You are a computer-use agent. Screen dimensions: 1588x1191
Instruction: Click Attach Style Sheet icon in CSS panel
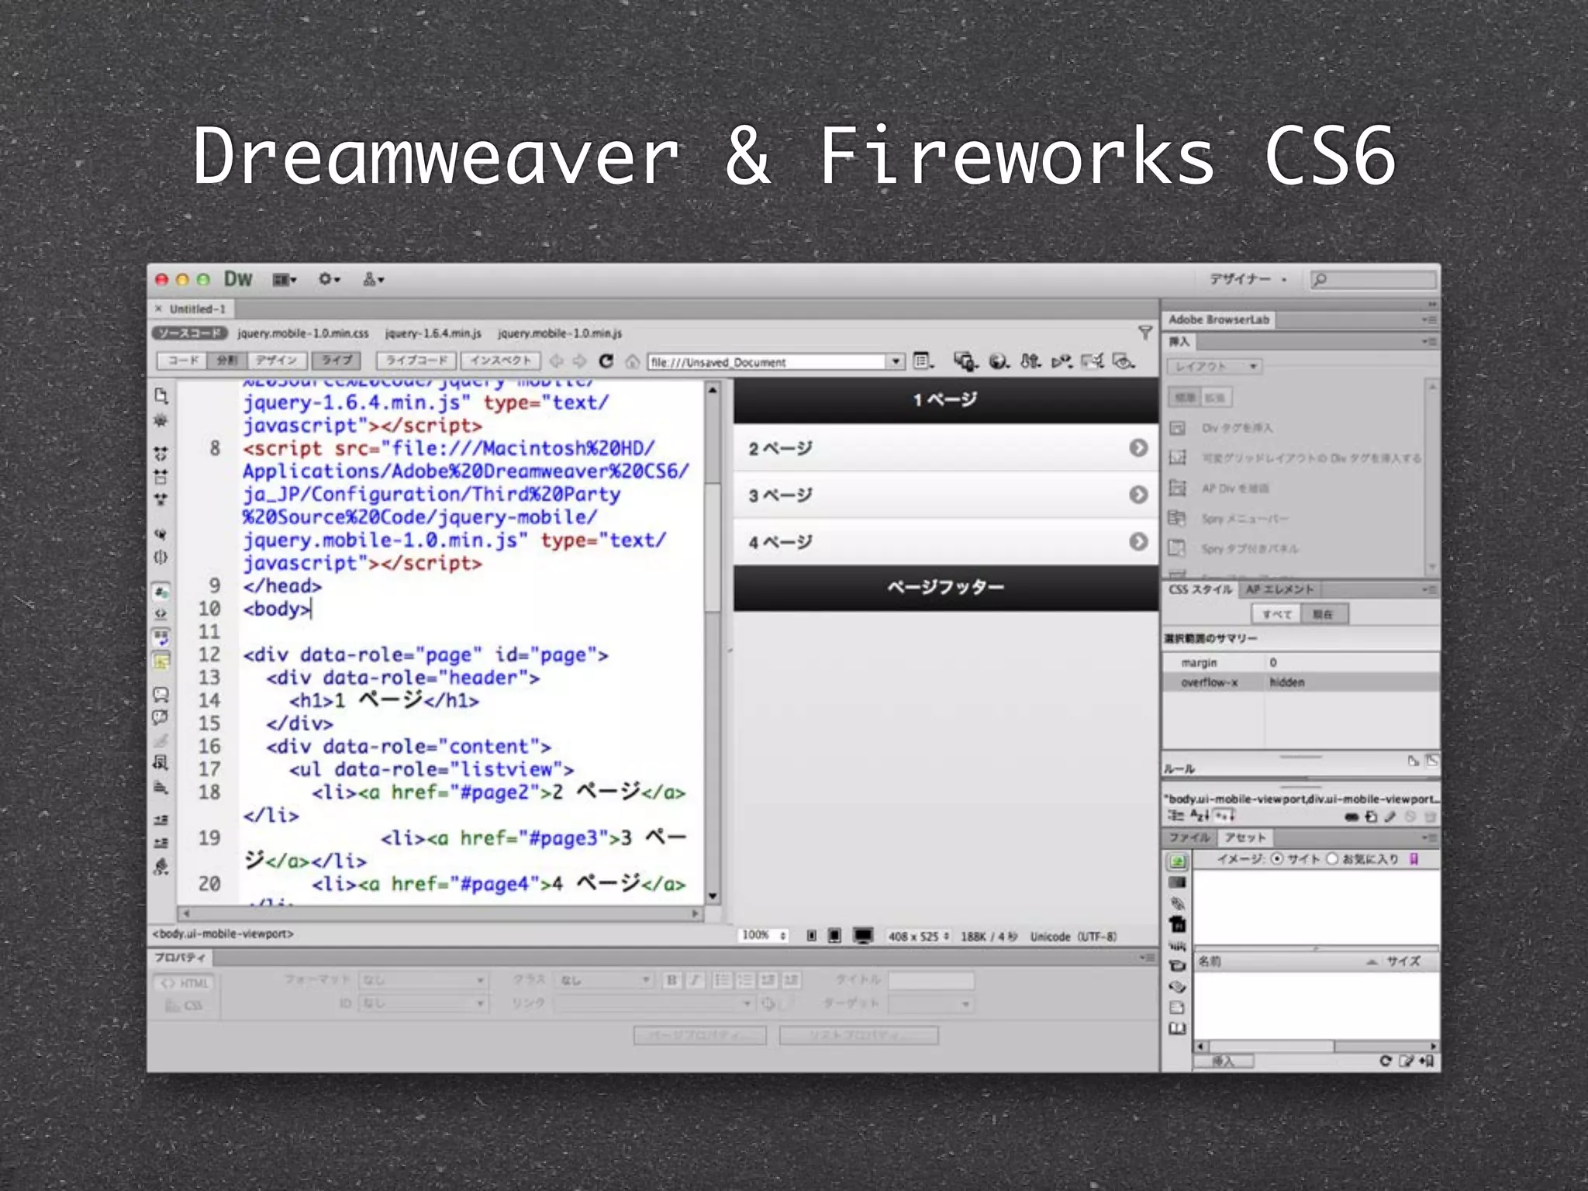coord(1352,816)
